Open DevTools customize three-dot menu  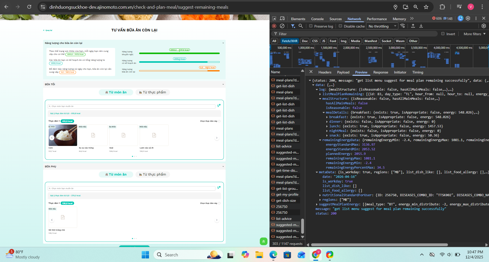coord(476,18)
